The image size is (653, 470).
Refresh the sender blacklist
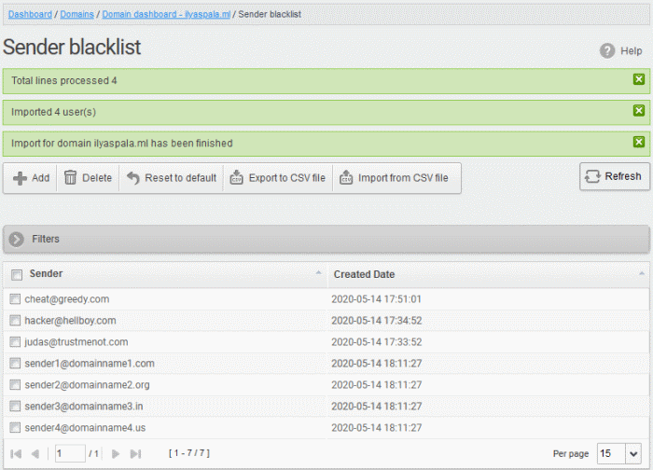614,176
